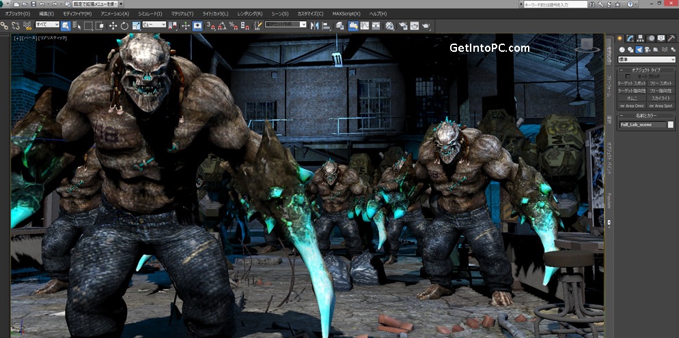Switch to the Create panel tab
679x338 pixels.
[620, 38]
